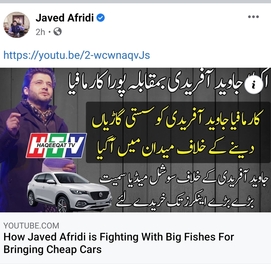
Task: Click the bottom white Urdu caption text
Action: 184,189
